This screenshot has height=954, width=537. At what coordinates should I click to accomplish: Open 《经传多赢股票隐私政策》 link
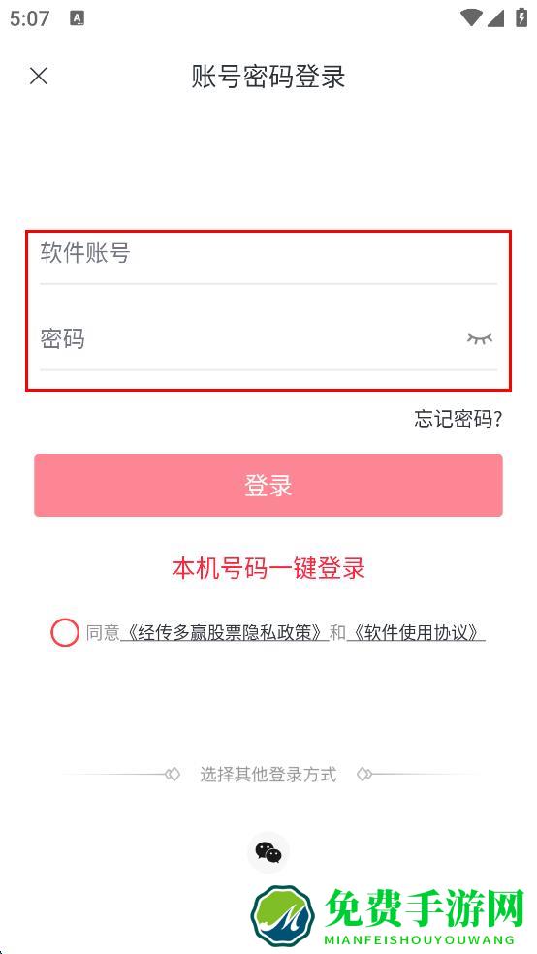pyautogui.click(x=225, y=633)
